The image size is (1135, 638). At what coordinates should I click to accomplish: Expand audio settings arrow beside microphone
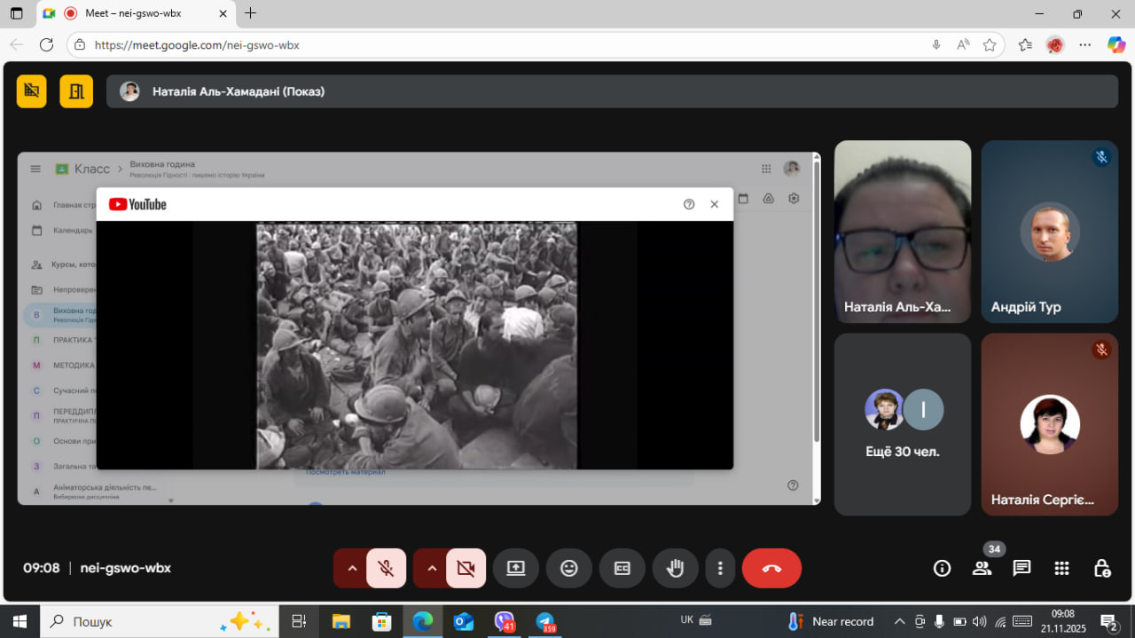pyautogui.click(x=352, y=569)
